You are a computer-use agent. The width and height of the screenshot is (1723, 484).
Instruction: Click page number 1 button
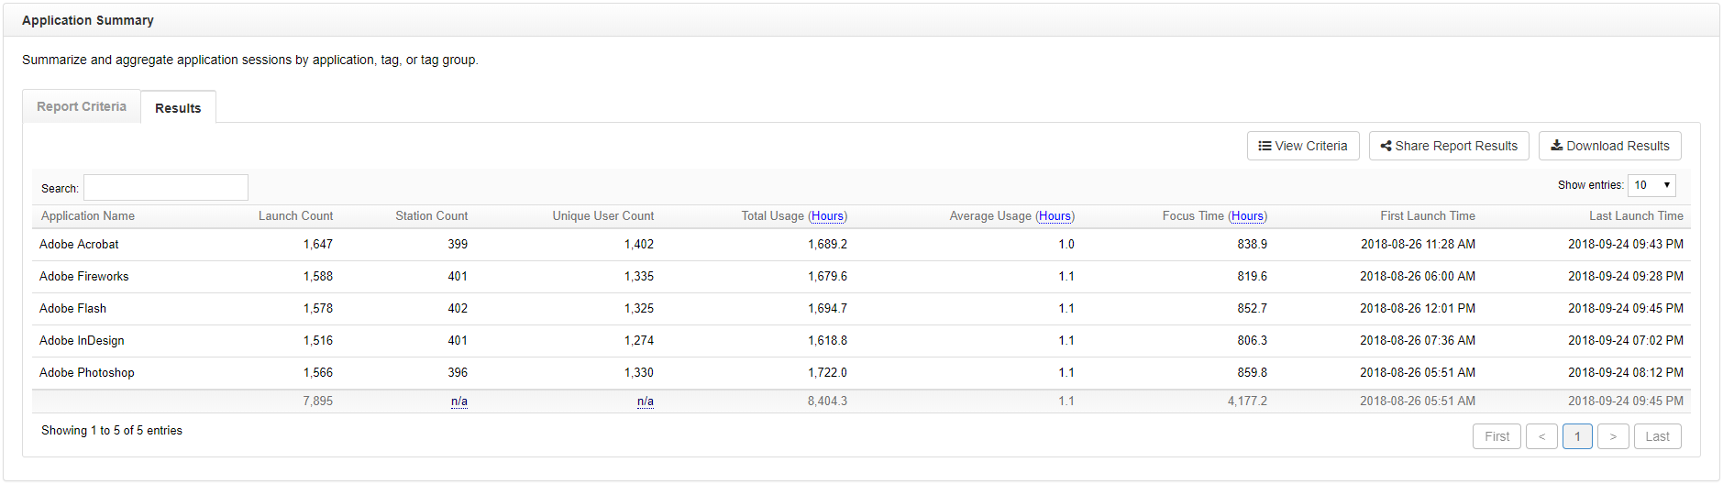1577,436
